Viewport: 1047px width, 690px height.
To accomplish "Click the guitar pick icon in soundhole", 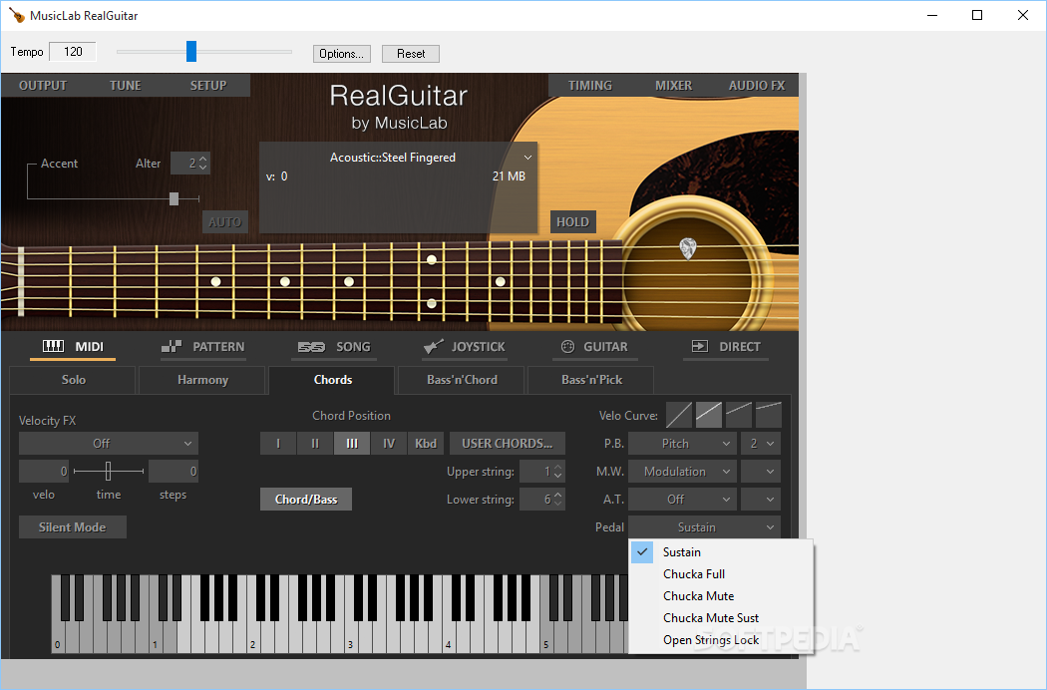I will click(687, 248).
